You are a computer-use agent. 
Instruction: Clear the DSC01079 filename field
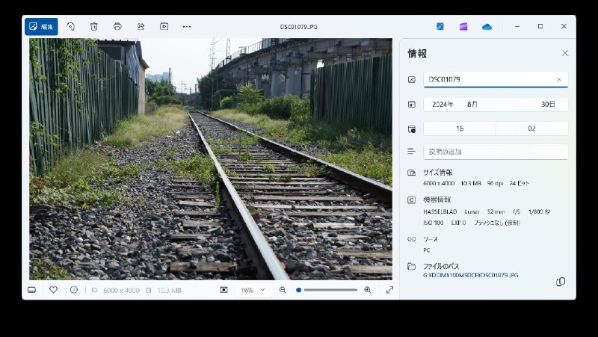coord(559,79)
